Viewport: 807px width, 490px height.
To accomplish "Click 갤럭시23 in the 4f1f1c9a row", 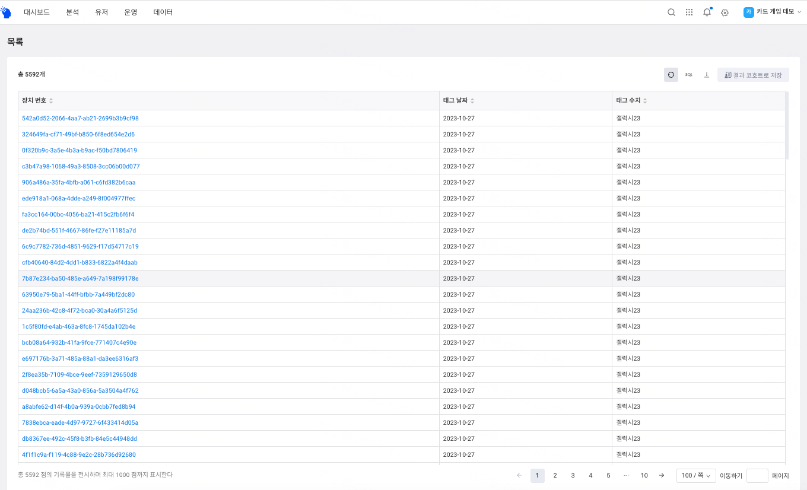I will click(628, 454).
